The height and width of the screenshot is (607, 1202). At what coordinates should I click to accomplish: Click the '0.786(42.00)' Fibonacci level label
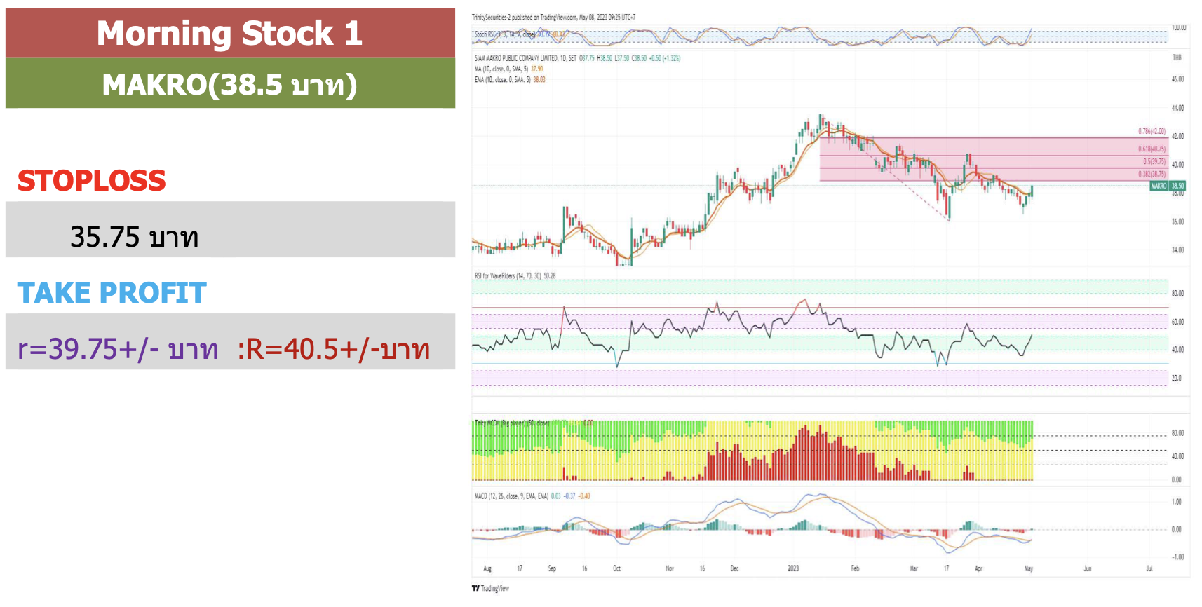click(x=1152, y=131)
